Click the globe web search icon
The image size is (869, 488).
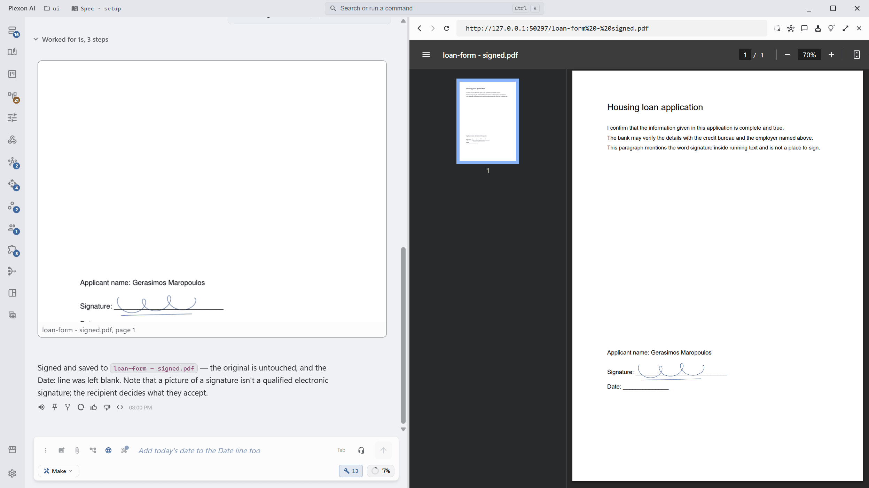tap(108, 450)
